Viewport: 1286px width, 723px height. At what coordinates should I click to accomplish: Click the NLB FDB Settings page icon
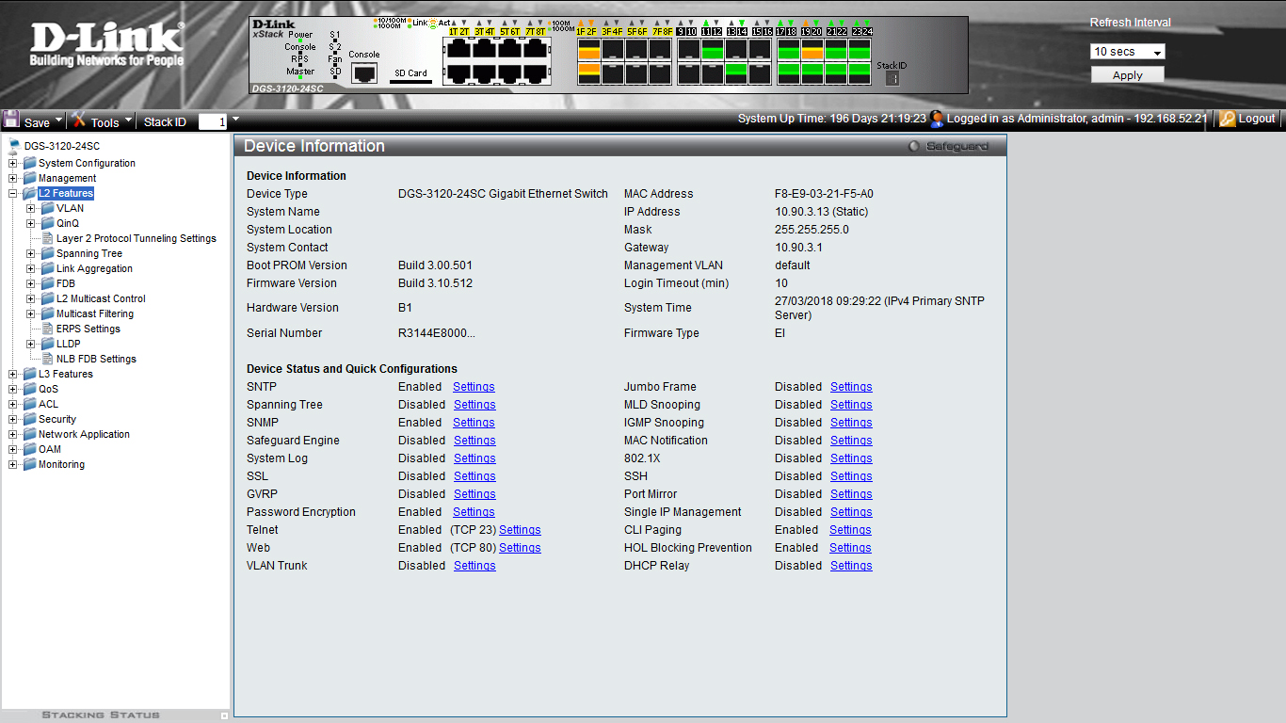[47, 359]
